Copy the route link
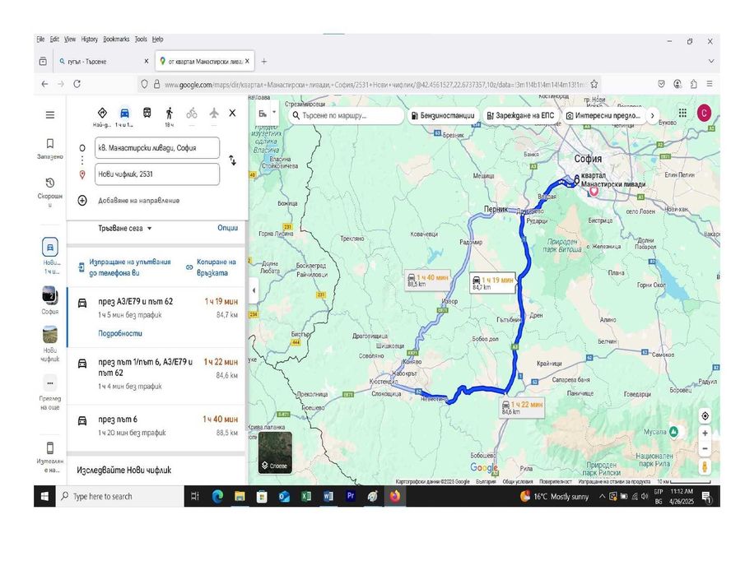The height and width of the screenshot is (575, 745). (x=211, y=267)
